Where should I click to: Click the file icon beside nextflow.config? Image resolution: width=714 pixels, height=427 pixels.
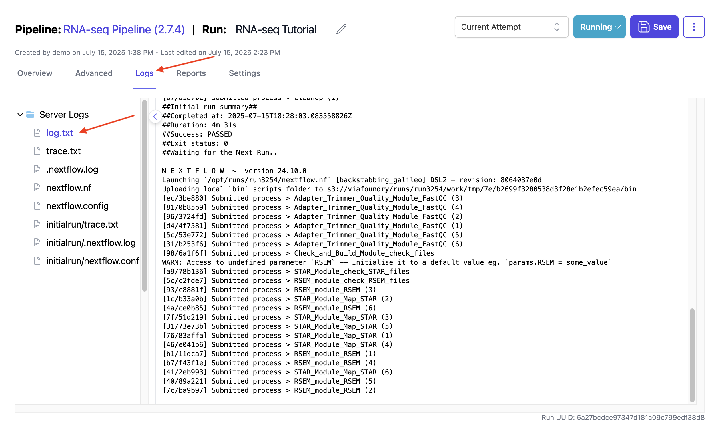37,206
